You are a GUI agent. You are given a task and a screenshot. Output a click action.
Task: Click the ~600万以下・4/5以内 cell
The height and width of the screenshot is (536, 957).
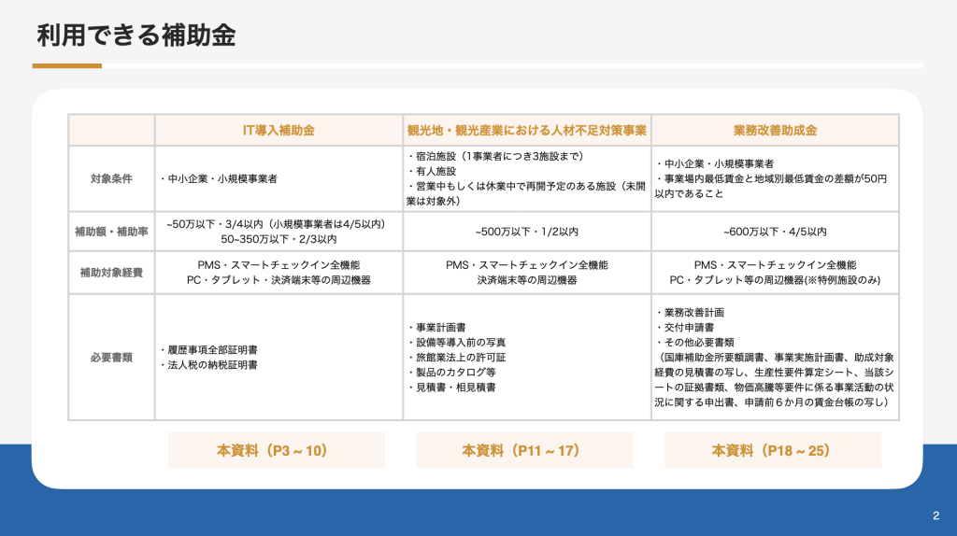click(x=775, y=232)
